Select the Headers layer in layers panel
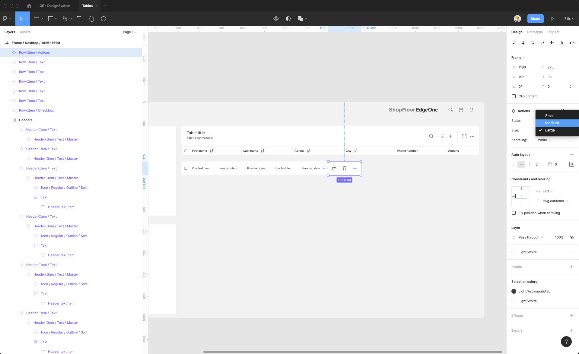579x354 pixels. tap(26, 120)
